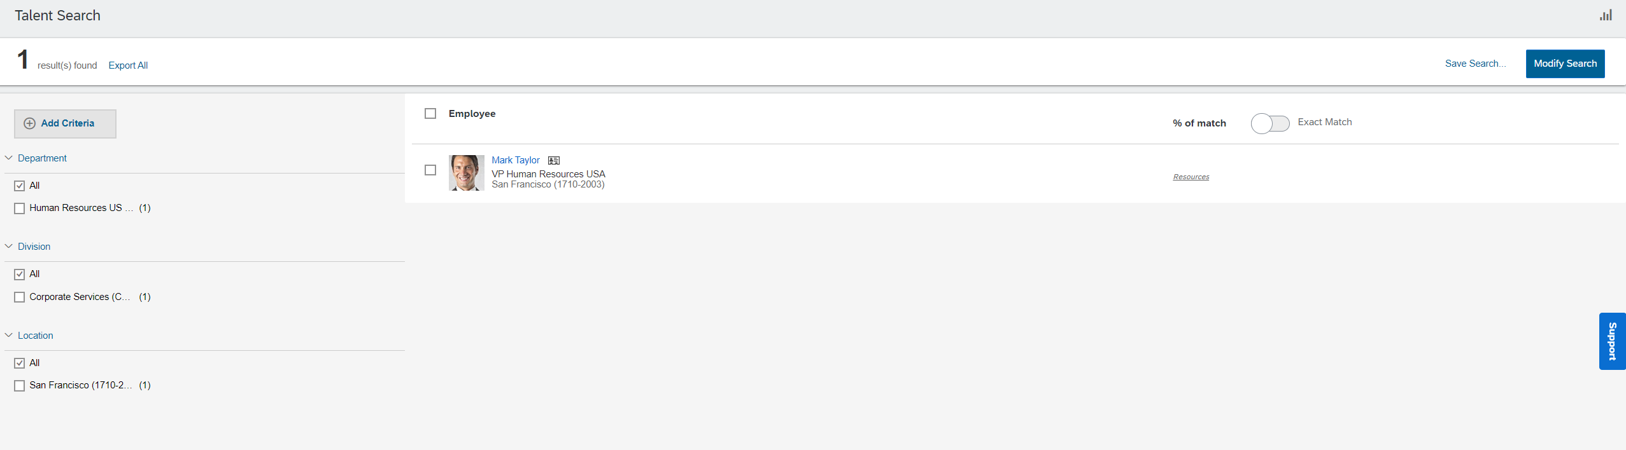Image resolution: width=1626 pixels, height=450 pixels.
Task: Select all employees with the header checkbox
Action: click(430, 114)
